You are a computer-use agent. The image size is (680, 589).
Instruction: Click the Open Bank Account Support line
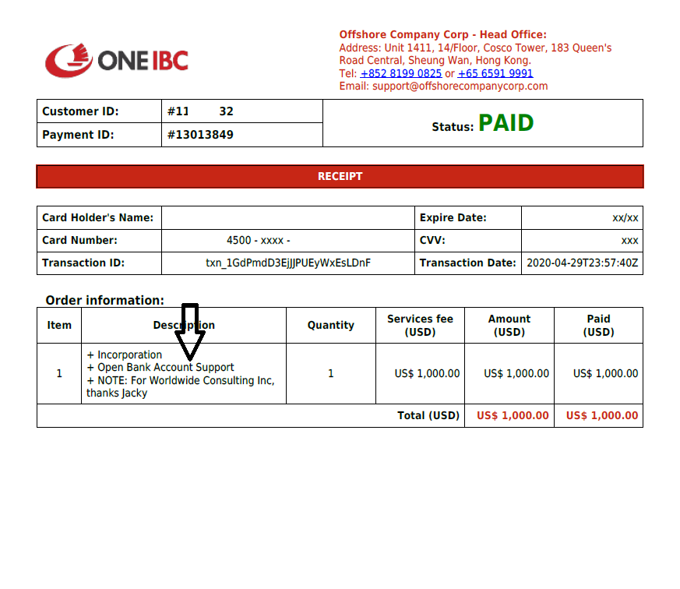[x=160, y=368]
